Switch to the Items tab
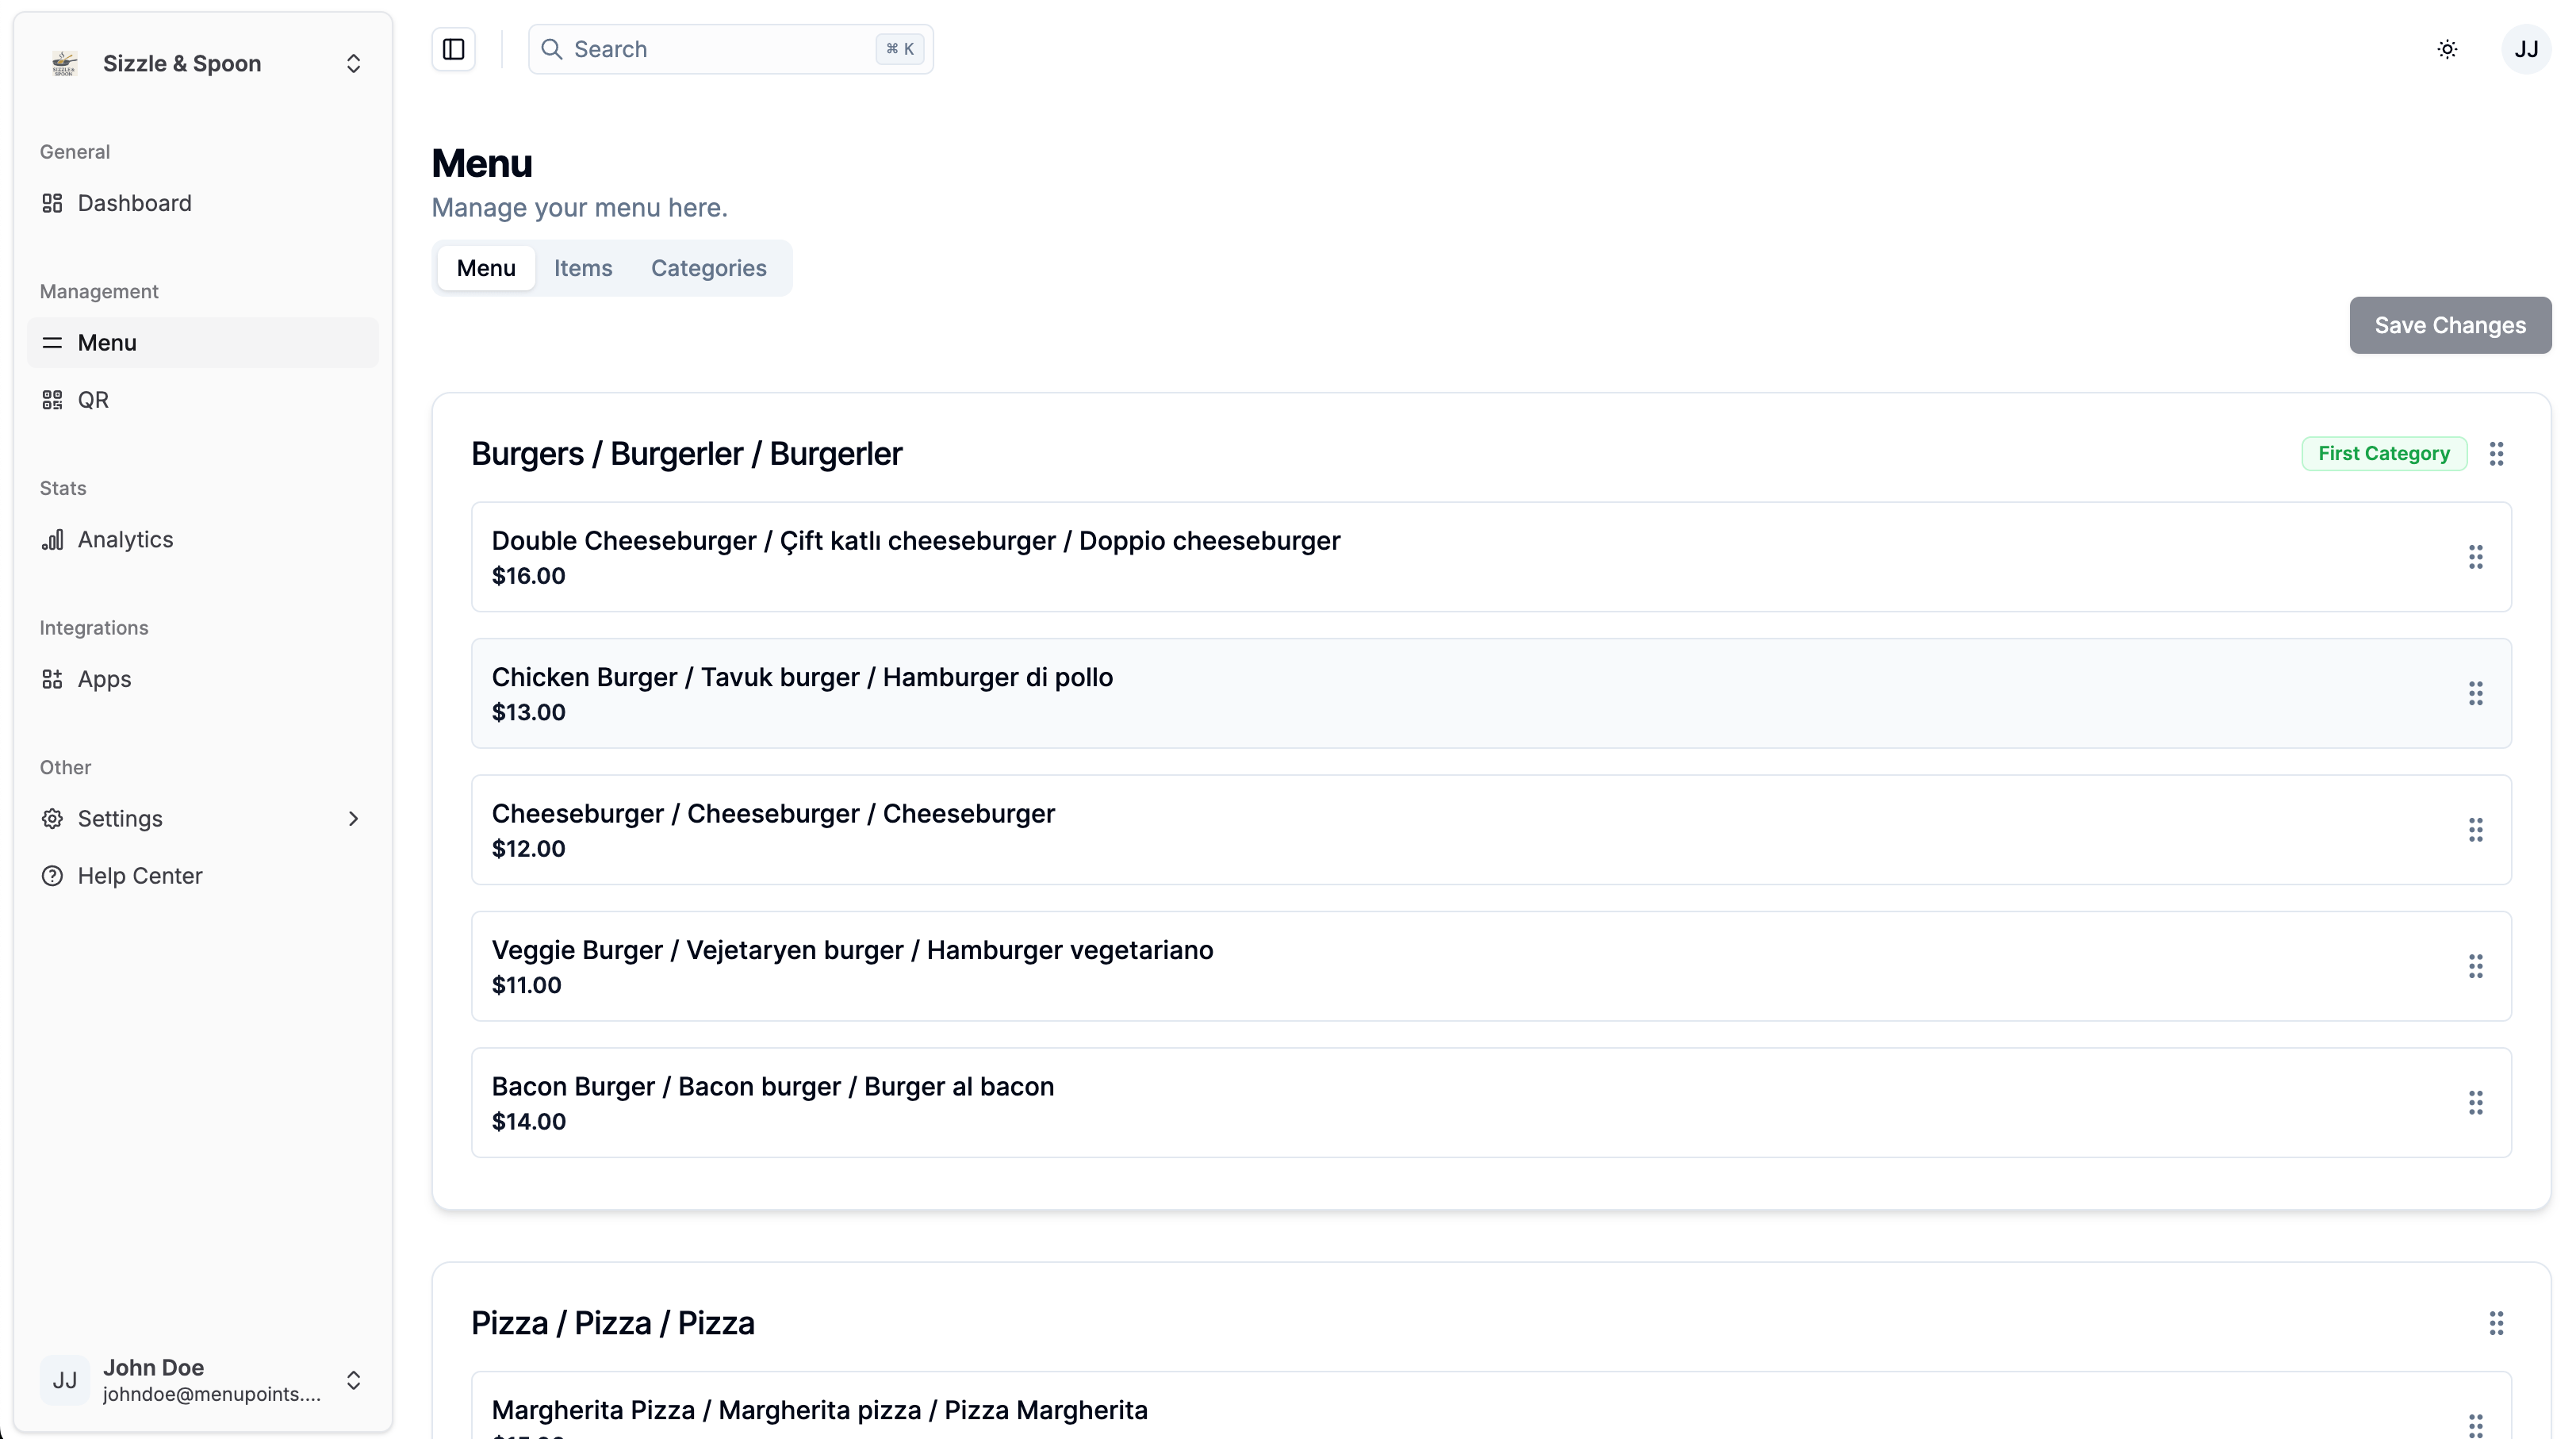This screenshot has width=2576, height=1439. click(x=583, y=268)
